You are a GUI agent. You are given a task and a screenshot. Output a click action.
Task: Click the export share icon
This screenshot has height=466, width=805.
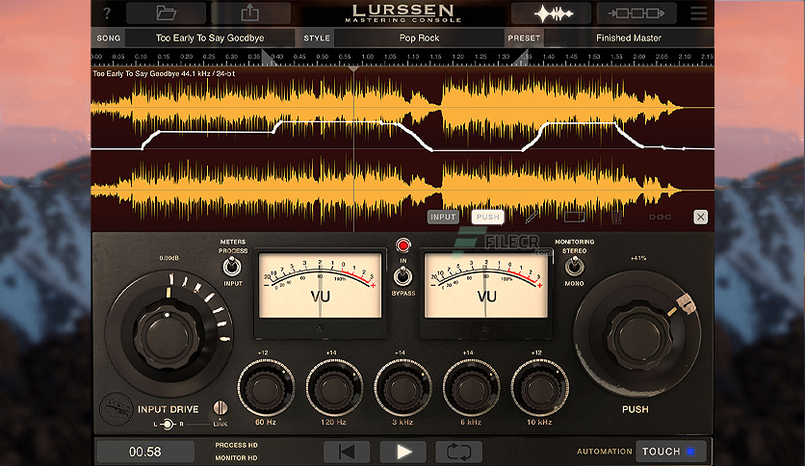[250, 13]
